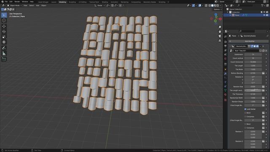Click the viewport pan hand icon
Viewport: 270px width, 152px height.
(220, 32)
